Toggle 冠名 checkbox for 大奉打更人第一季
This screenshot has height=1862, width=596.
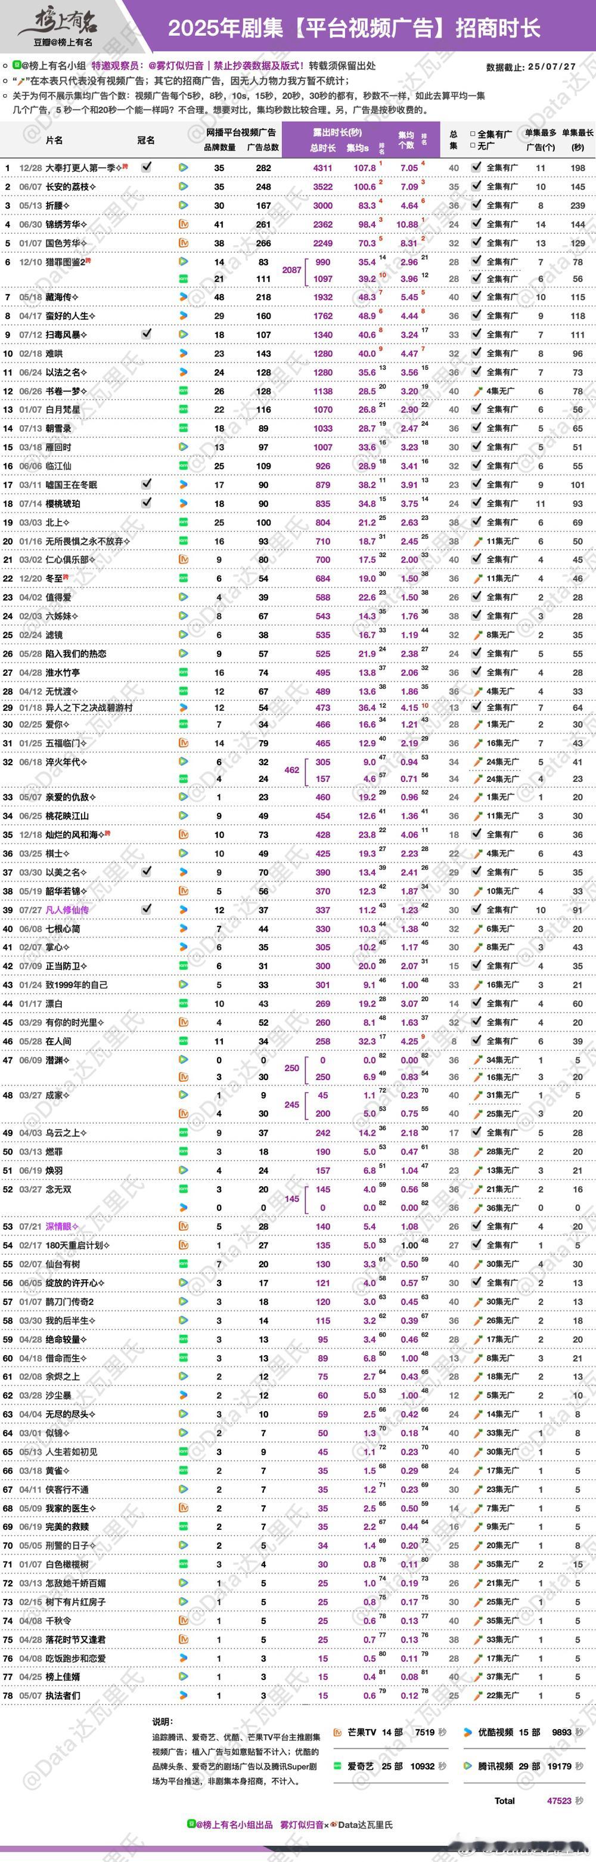point(147,166)
